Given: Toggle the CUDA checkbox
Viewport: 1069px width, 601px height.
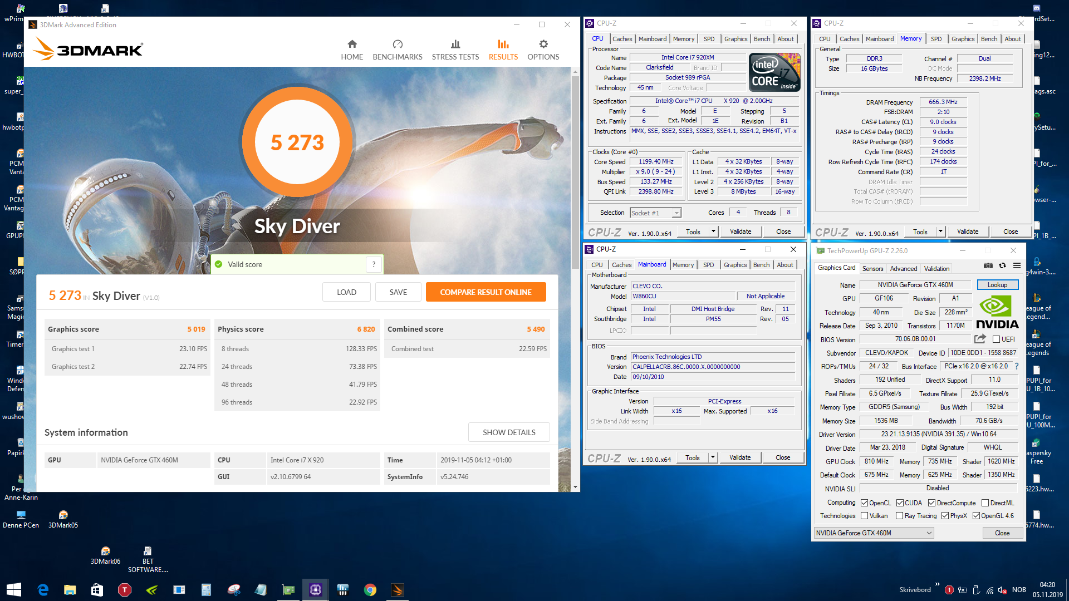Looking at the screenshot, I should pyautogui.click(x=900, y=503).
